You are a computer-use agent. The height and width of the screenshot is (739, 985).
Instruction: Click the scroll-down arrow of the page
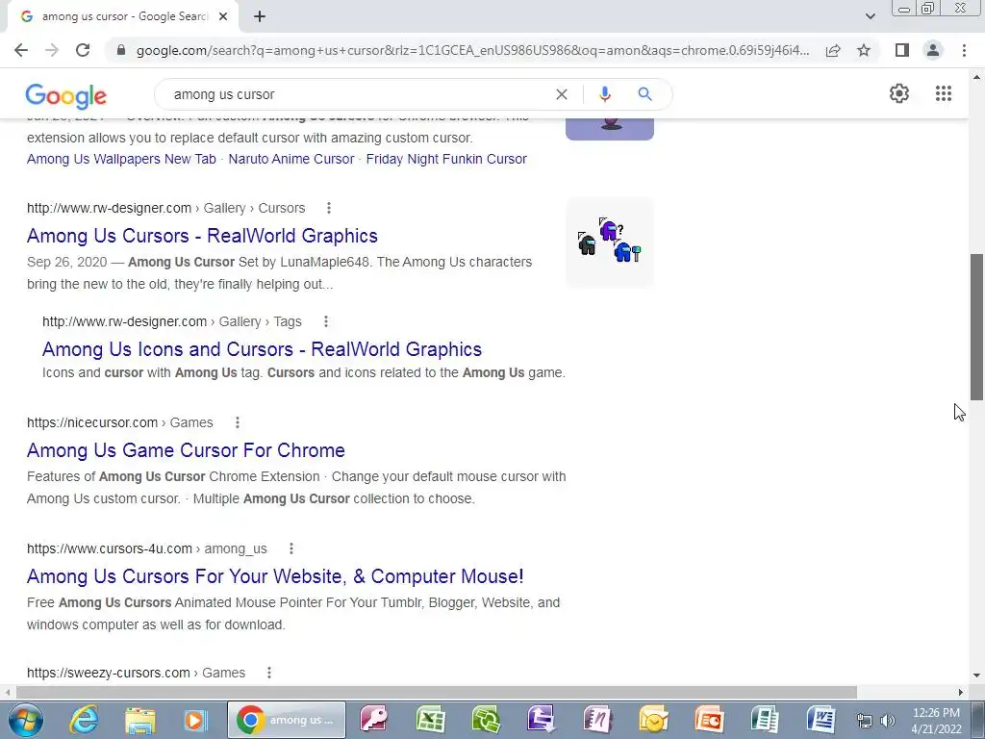[976, 676]
